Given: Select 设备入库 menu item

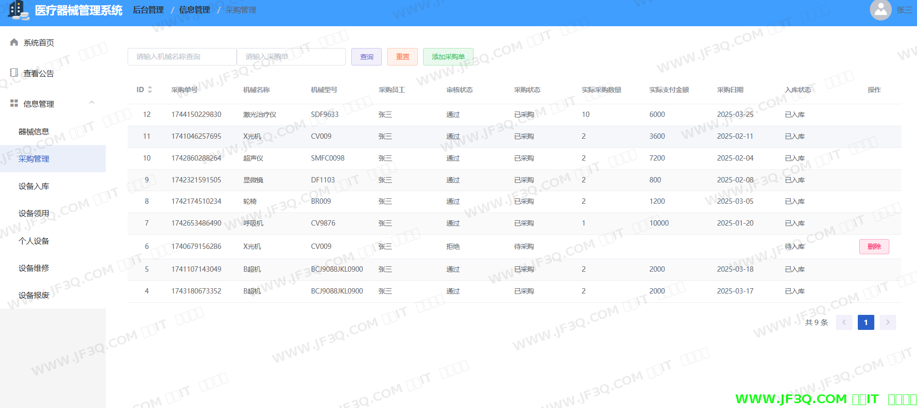Looking at the screenshot, I should coord(33,186).
